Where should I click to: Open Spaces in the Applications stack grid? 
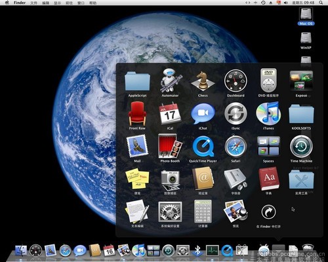[x=268, y=146]
